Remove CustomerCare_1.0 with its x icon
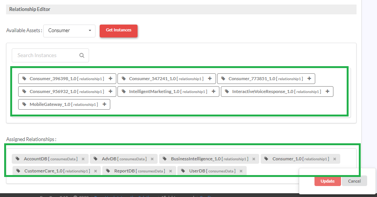The height and width of the screenshot is (197, 377). (x=95, y=171)
